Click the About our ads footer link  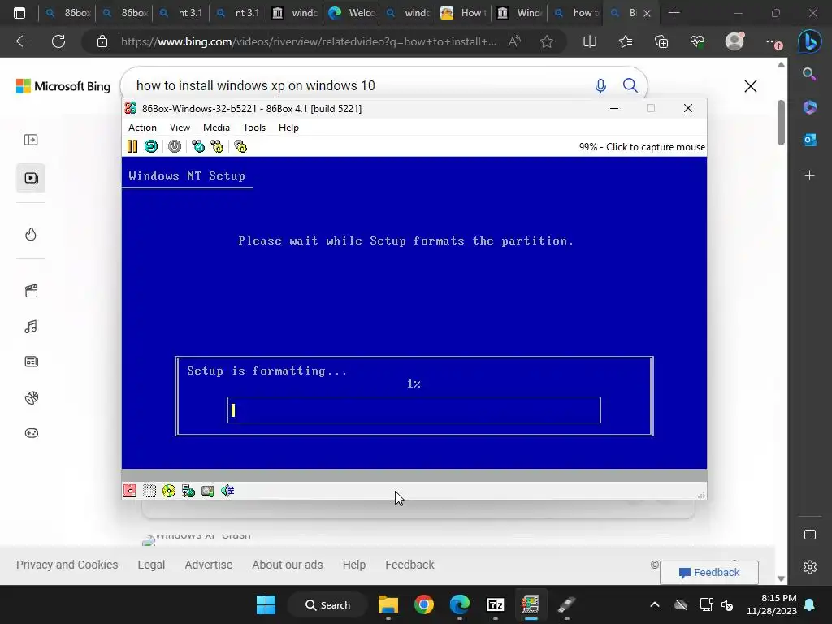[288, 565]
